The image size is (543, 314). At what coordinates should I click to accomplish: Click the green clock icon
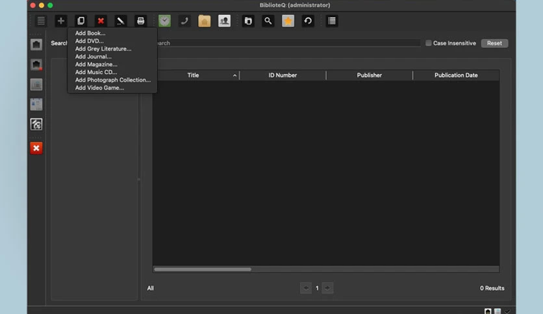(x=164, y=21)
